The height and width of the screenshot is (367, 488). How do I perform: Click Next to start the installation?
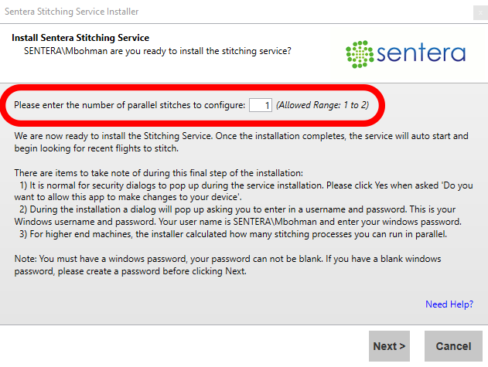(x=390, y=346)
